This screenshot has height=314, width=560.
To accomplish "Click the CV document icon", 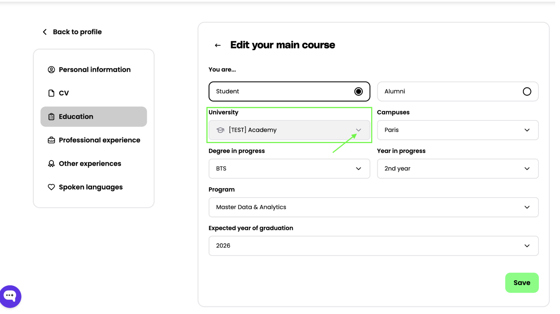I will [51, 93].
